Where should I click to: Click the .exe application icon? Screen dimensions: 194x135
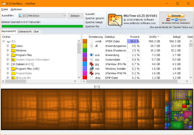[x=91, y=55]
